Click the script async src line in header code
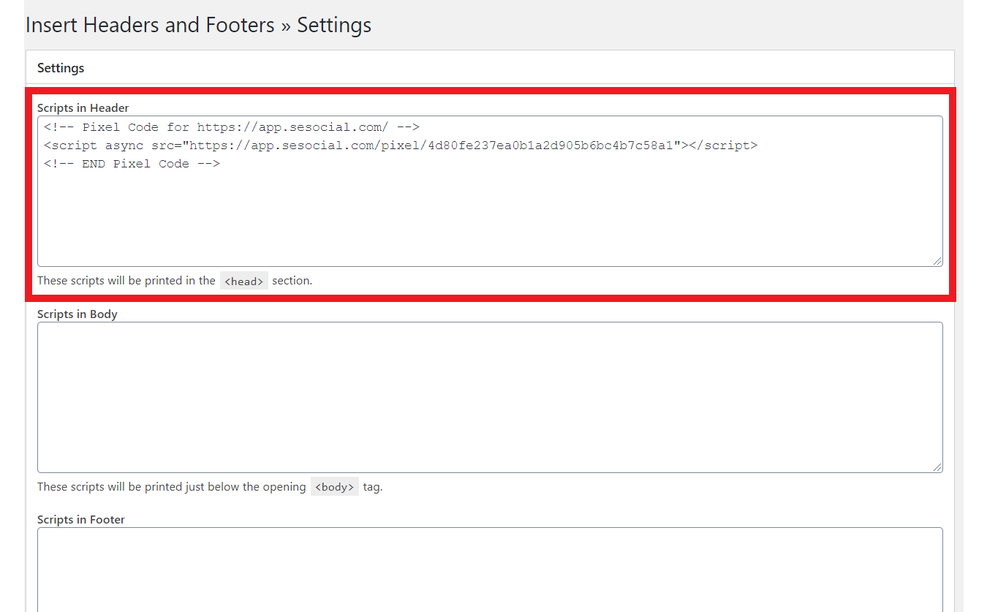Image resolution: width=987 pixels, height=612 pixels. click(x=401, y=146)
